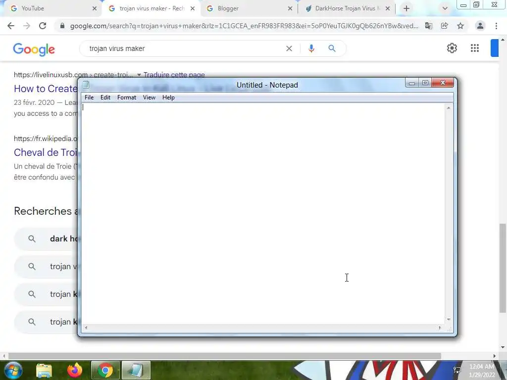
Task: Click Notepad scroll left arrow
Action: 86,328
